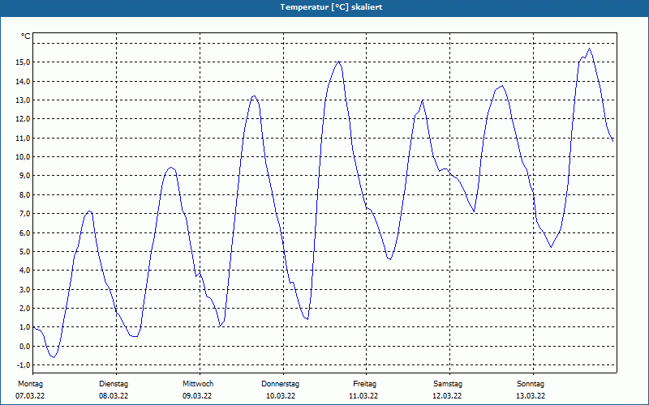The height and width of the screenshot is (405, 649).
Task: Click the °C axis unit label
Action: (x=25, y=36)
